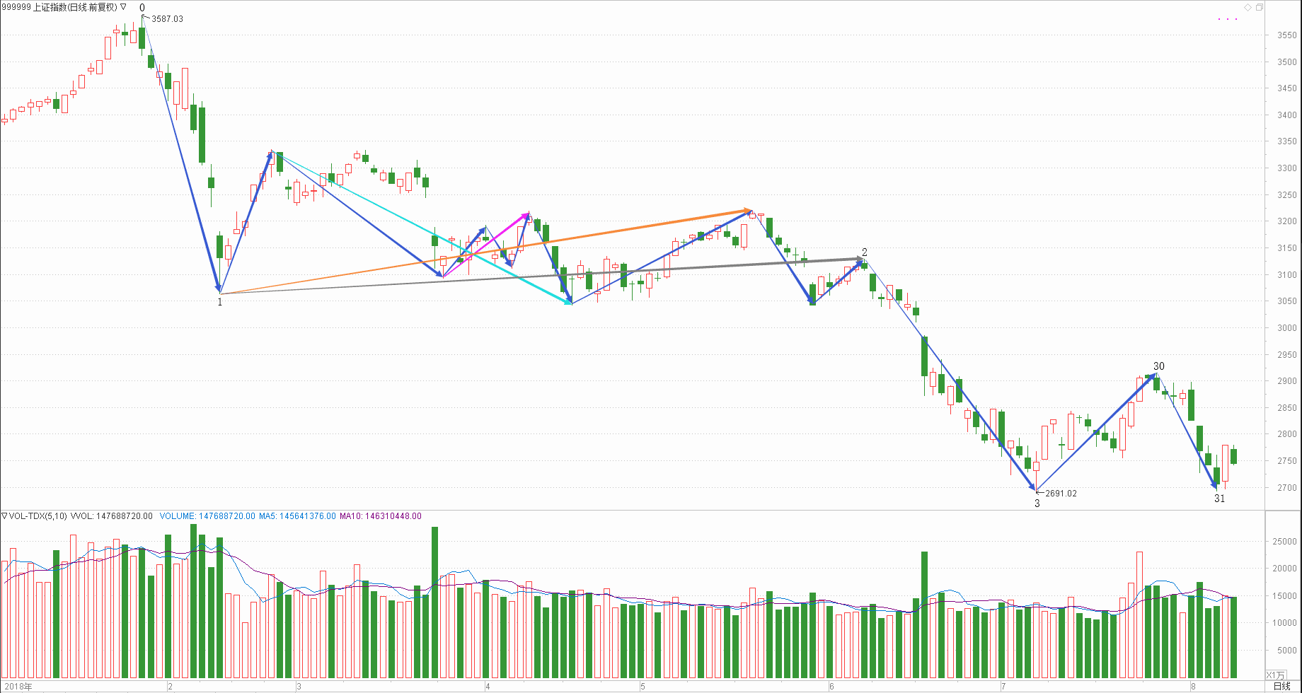The image size is (1302, 693).
Task: Select wave marker labeled 2
Action: 864,252
